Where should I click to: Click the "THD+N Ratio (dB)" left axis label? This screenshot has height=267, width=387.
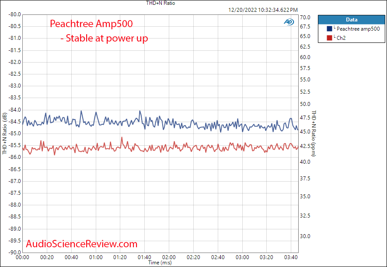(5, 133)
